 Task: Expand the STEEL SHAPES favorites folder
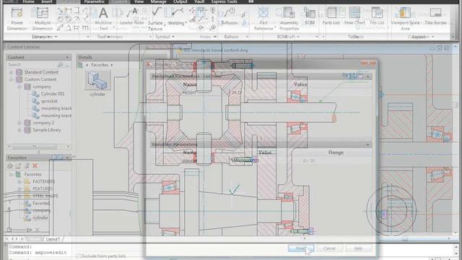pyautogui.click(x=19, y=196)
